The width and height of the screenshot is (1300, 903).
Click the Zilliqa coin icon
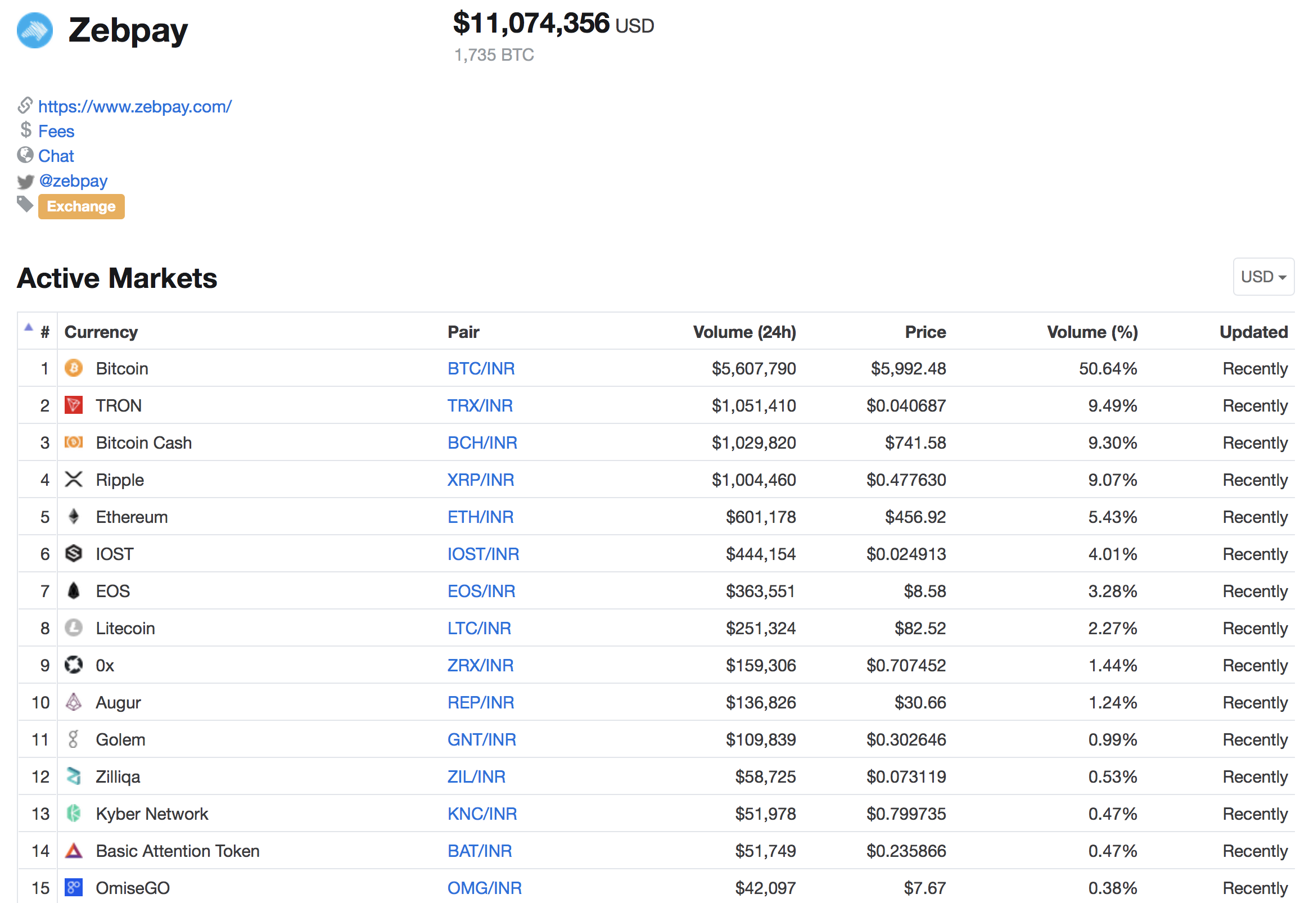coord(74,776)
